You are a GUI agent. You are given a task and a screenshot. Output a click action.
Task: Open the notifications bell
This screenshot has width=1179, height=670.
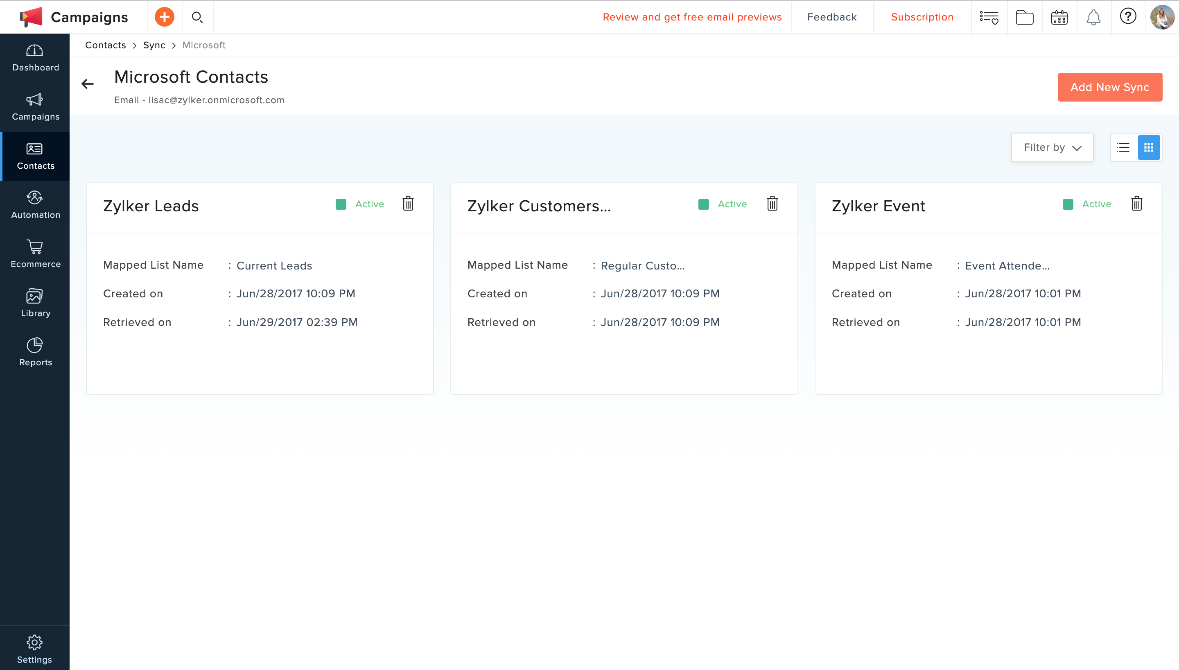(1093, 18)
